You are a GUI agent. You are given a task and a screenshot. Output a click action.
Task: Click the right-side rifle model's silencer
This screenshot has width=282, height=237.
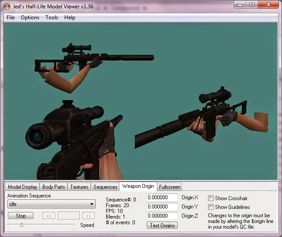pos(158,133)
